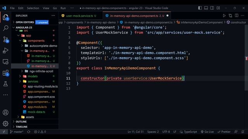The width and height of the screenshot is (248, 139).
Task: Open the Search view
Action: point(5,28)
